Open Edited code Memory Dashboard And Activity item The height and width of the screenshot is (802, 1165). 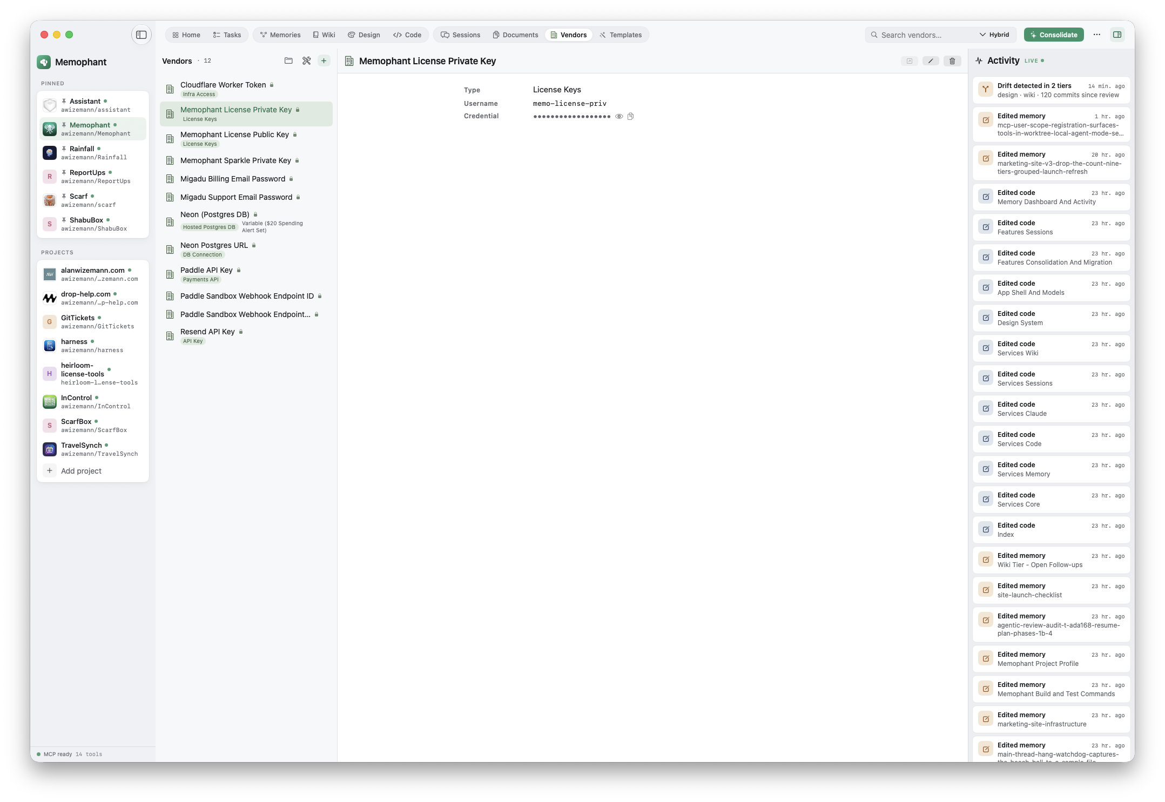click(1051, 197)
